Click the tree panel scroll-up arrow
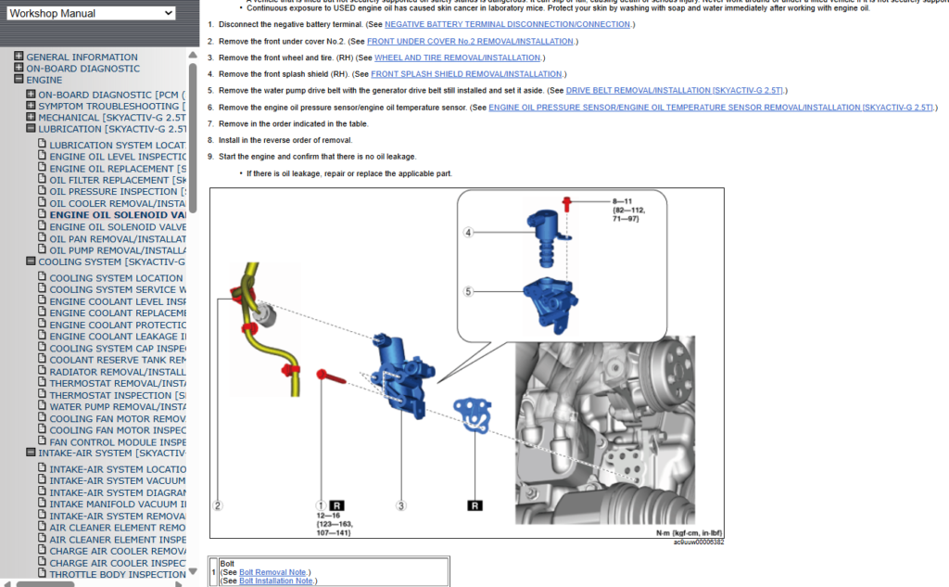The height and width of the screenshot is (587, 949). coord(193,55)
